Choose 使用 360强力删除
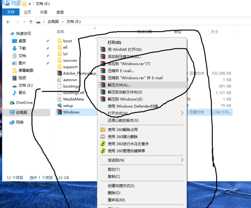This screenshot has height=208, width=251. pyautogui.click(x=142, y=137)
